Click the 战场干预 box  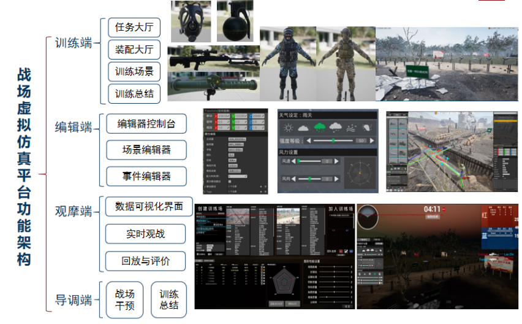point(125,299)
